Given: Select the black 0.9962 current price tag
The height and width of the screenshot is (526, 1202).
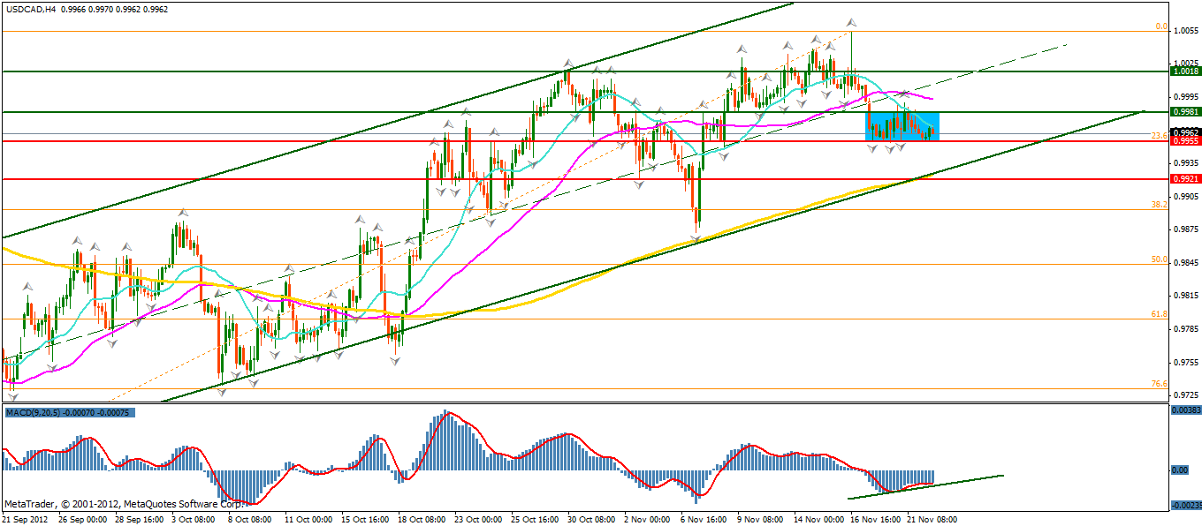Looking at the screenshot, I should [x=1184, y=132].
